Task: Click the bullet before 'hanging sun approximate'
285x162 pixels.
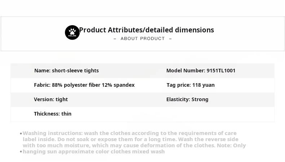Action: (x=21, y=152)
